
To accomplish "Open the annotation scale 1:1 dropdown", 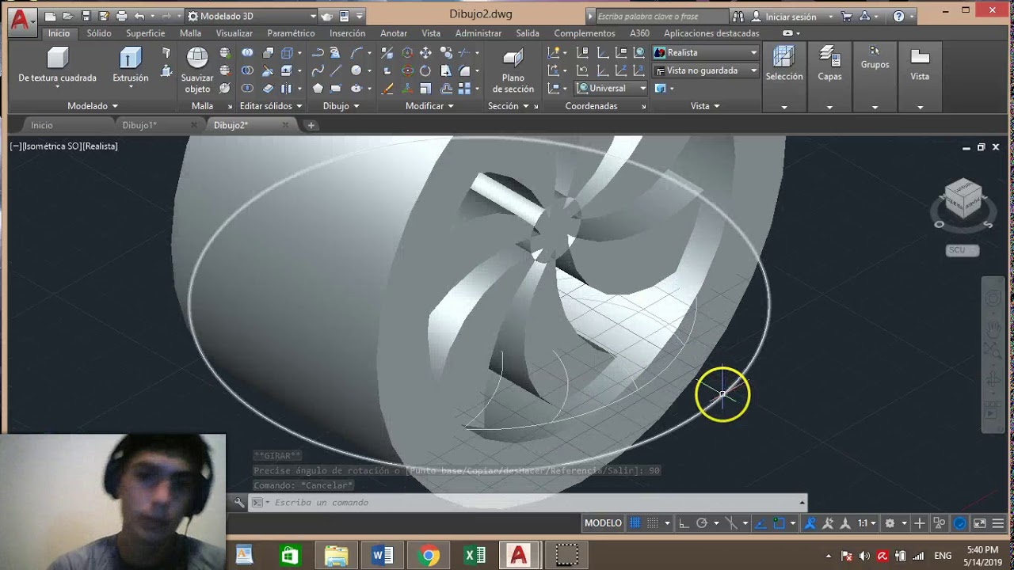I will (x=867, y=523).
